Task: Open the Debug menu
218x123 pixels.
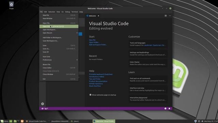Action: (67, 12)
